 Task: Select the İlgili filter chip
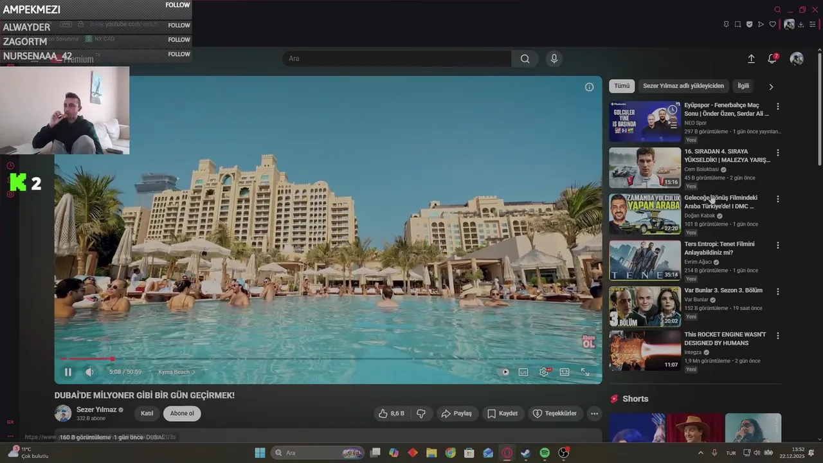click(x=743, y=86)
